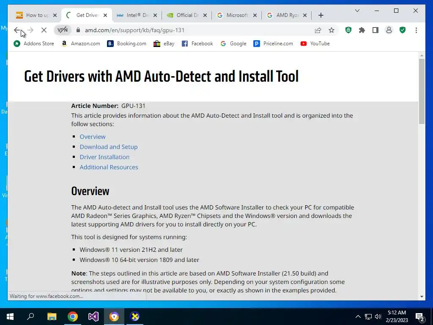Screen dimensions: 433x325
Task: Bookmark this page with the star icon
Action: click(x=332, y=30)
